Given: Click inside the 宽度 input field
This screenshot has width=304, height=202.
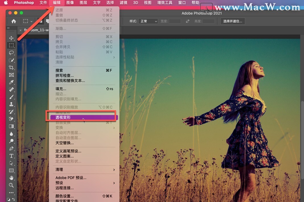Looking at the screenshot, I should coord(175,21).
